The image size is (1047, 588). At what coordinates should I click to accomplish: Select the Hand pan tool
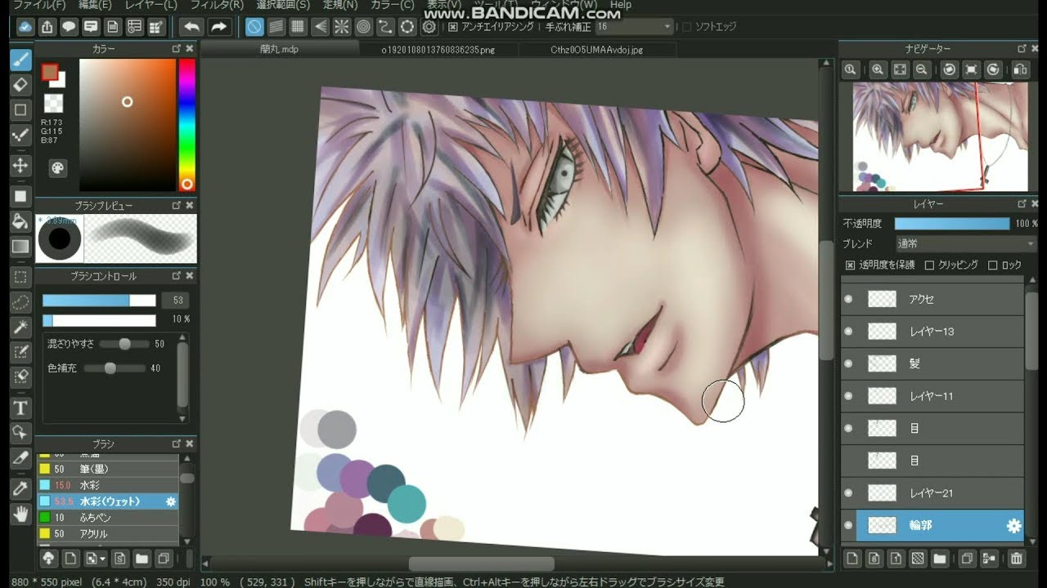(x=21, y=514)
